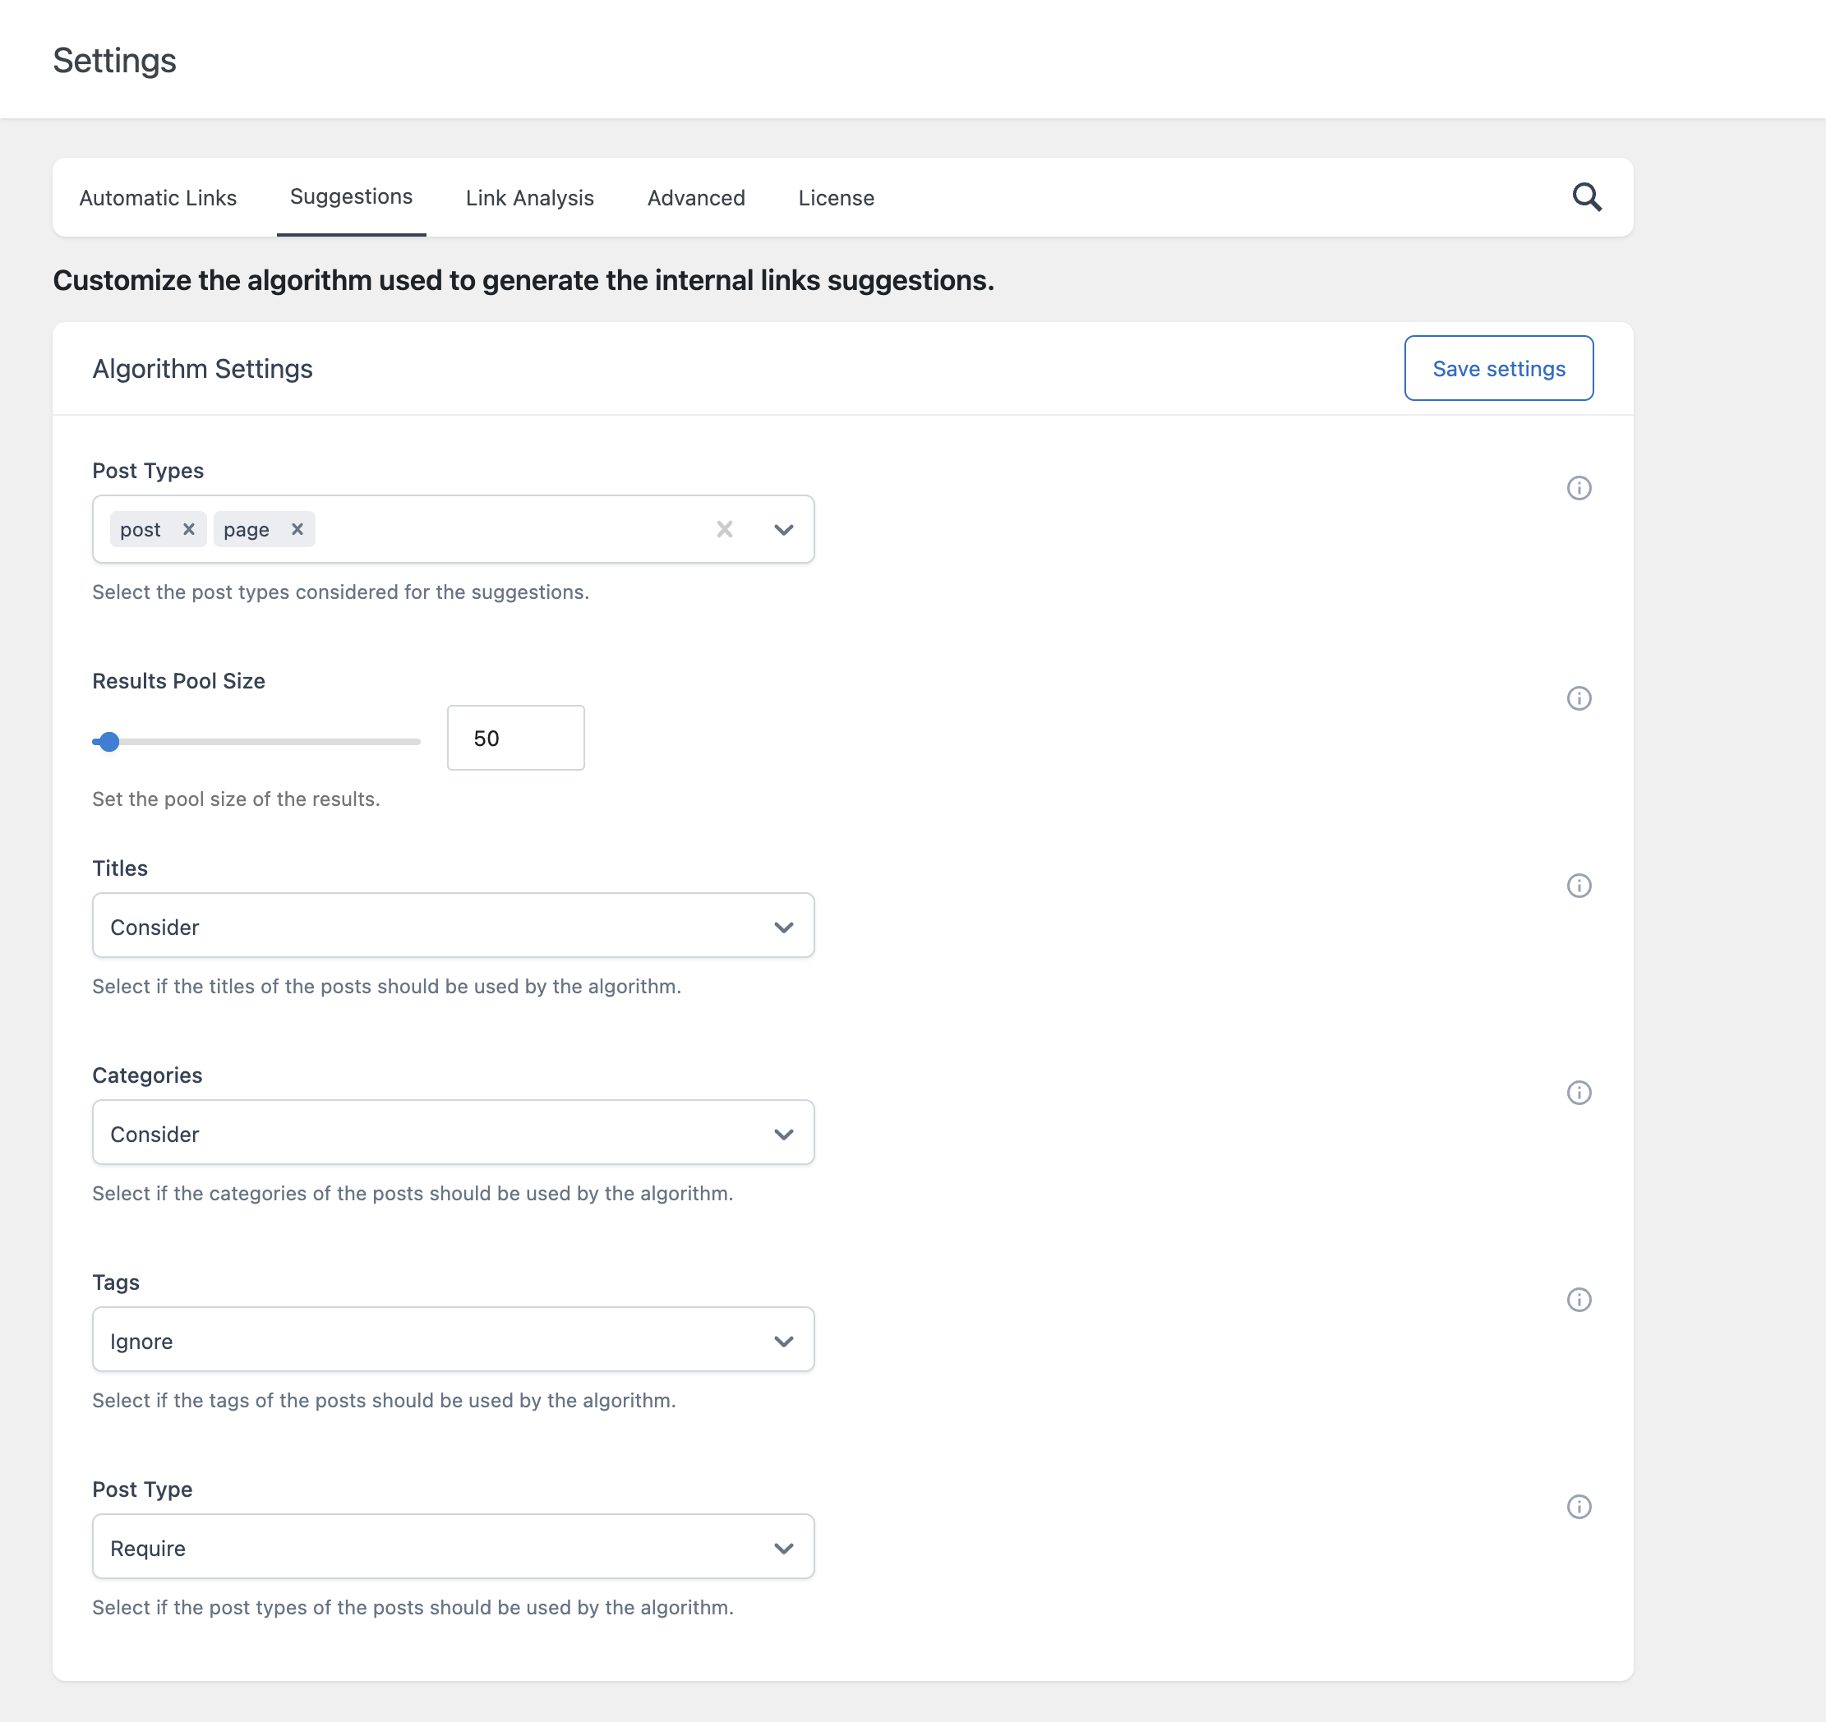Open the Tags dropdown set to Ignore

453,1340
